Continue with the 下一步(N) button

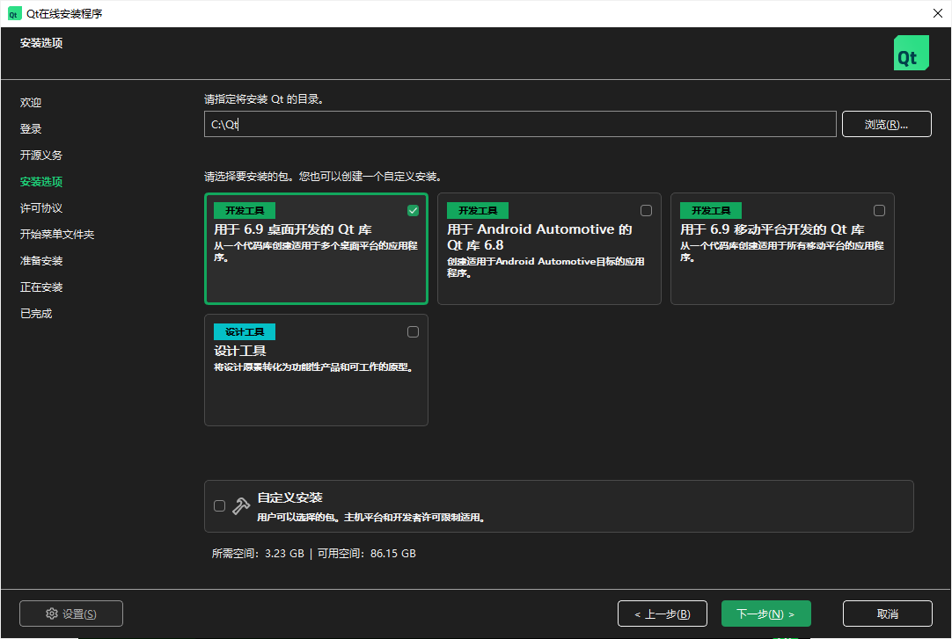pos(766,614)
